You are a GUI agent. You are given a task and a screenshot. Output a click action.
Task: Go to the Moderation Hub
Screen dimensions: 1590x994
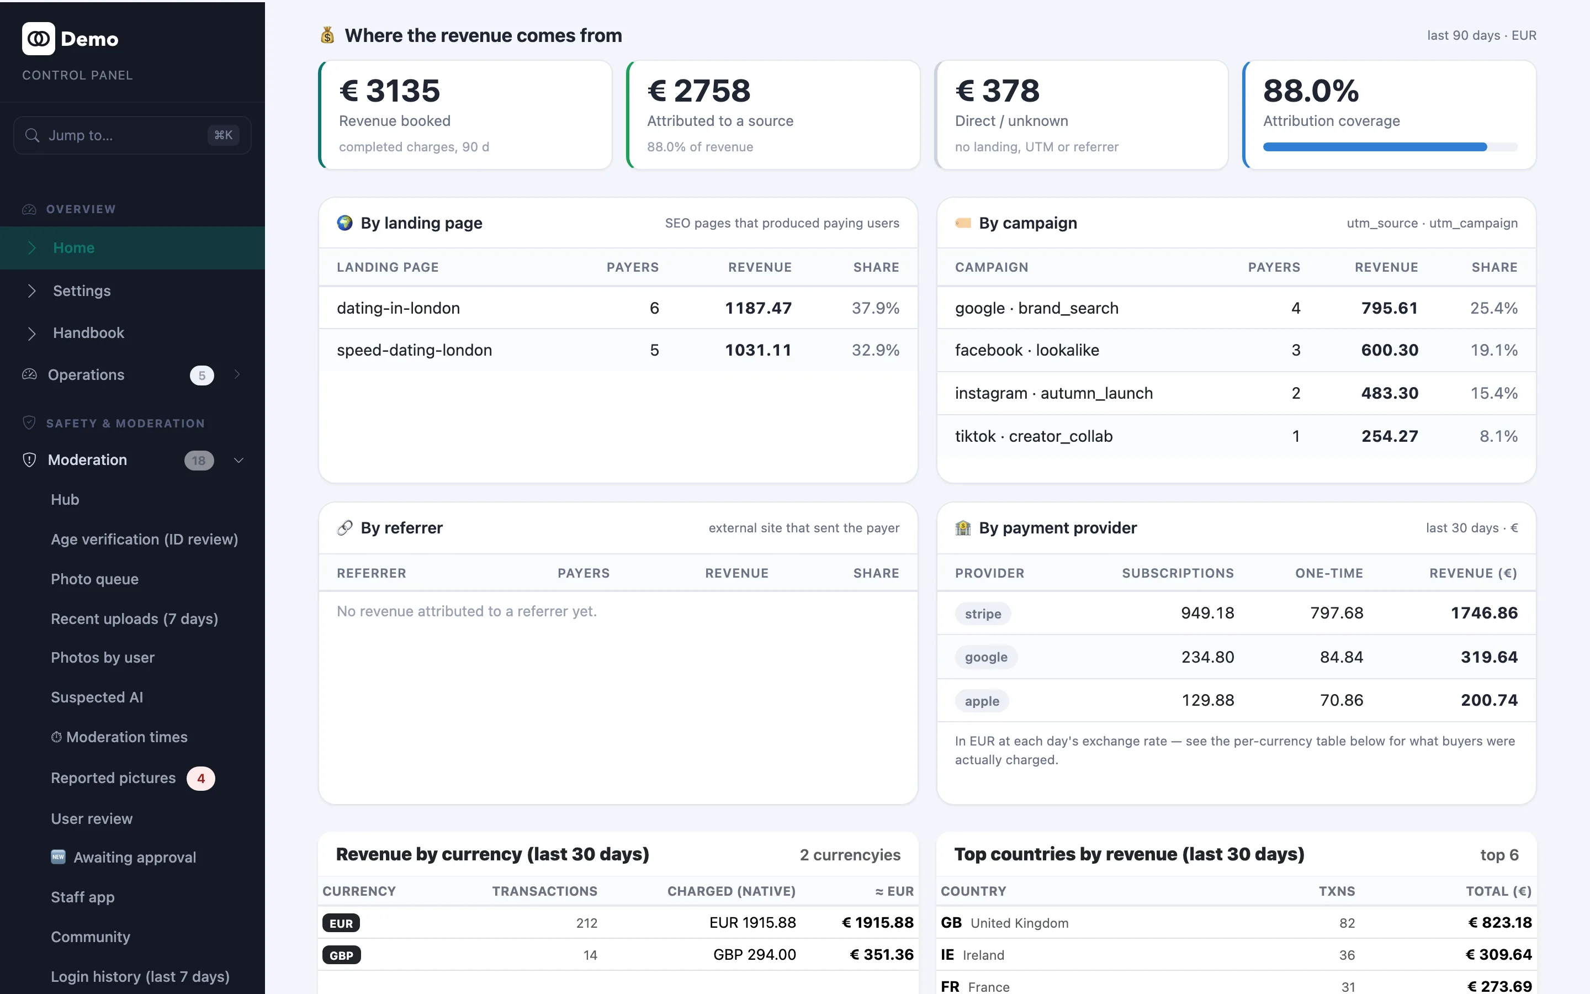tap(65, 500)
